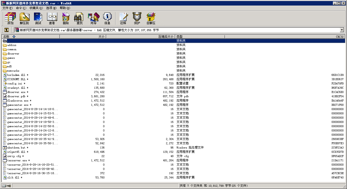Click the 自解压 (SFX) toolbar icon

(151, 18)
